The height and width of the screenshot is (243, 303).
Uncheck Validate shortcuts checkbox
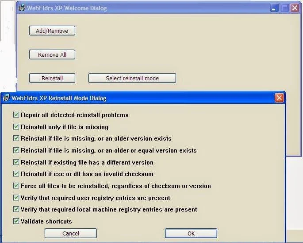tap(16, 221)
